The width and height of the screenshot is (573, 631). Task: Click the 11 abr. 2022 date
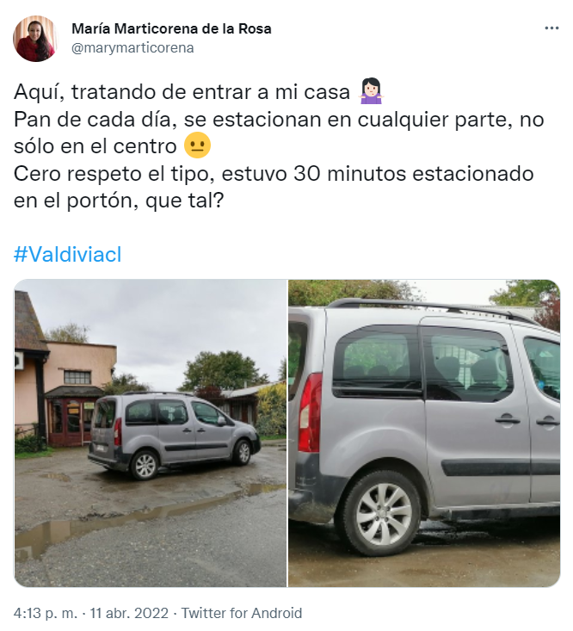129,613
